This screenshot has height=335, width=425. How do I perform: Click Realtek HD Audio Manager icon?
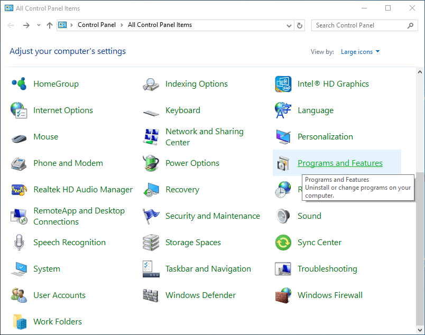(19, 190)
